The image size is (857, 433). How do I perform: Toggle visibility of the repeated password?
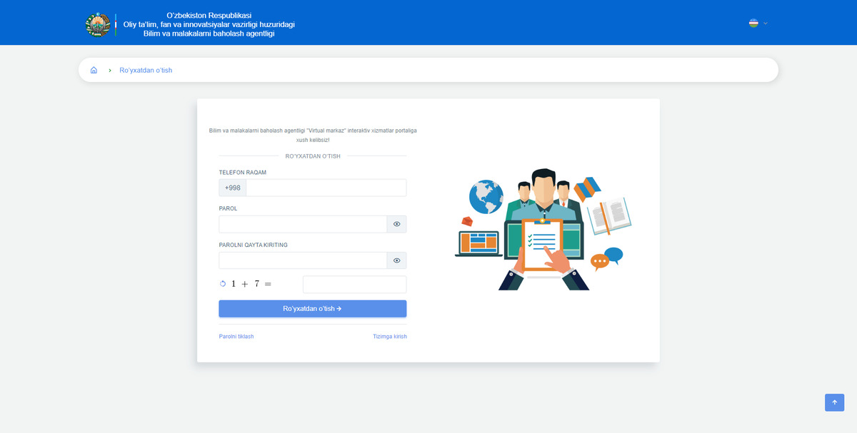[396, 260]
